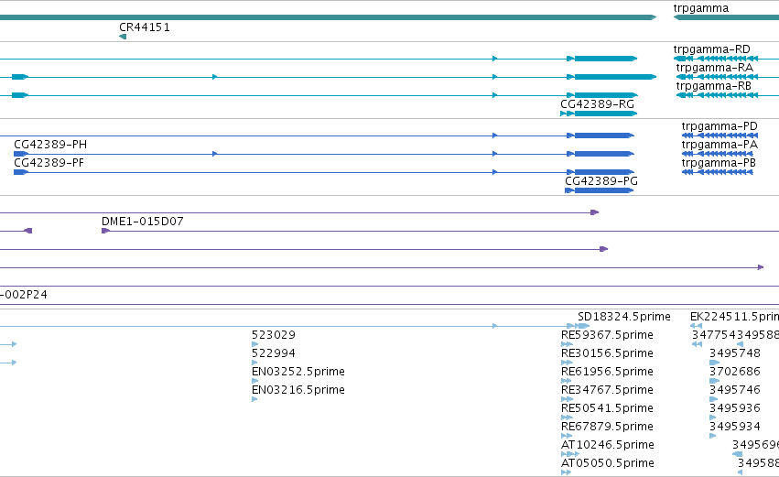This screenshot has width=779, height=477.
Task: Select the DME1-015D07 feature label
Action: pos(143,222)
